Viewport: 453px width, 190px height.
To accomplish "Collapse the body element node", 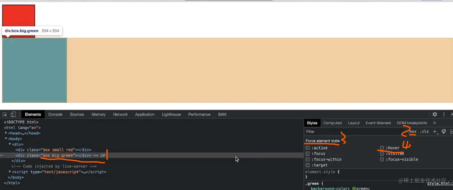I will pyautogui.click(x=6, y=139).
